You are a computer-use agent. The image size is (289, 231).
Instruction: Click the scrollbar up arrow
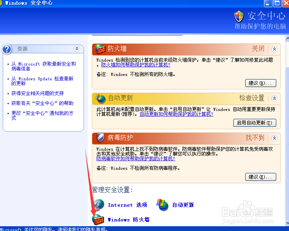click(x=287, y=38)
